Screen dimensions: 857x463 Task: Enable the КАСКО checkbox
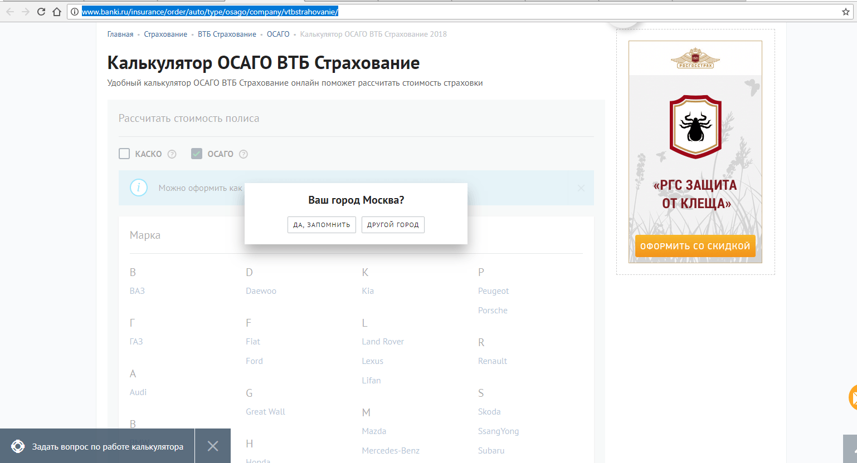pos(124,154)
